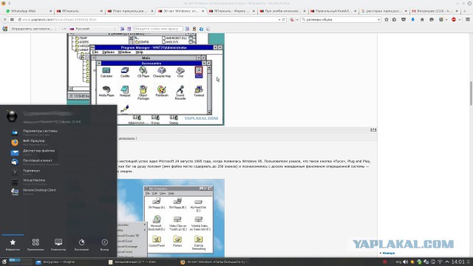Click the expand icon above the post text

(373, 130)
